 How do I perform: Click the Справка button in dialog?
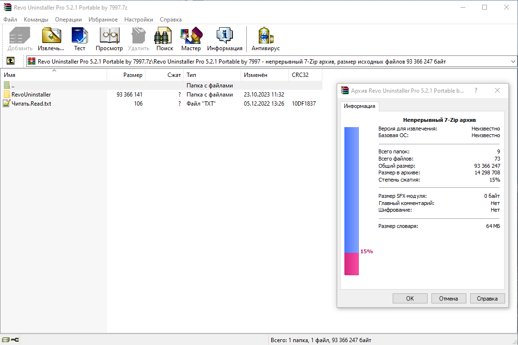click(x=487, y=299)
